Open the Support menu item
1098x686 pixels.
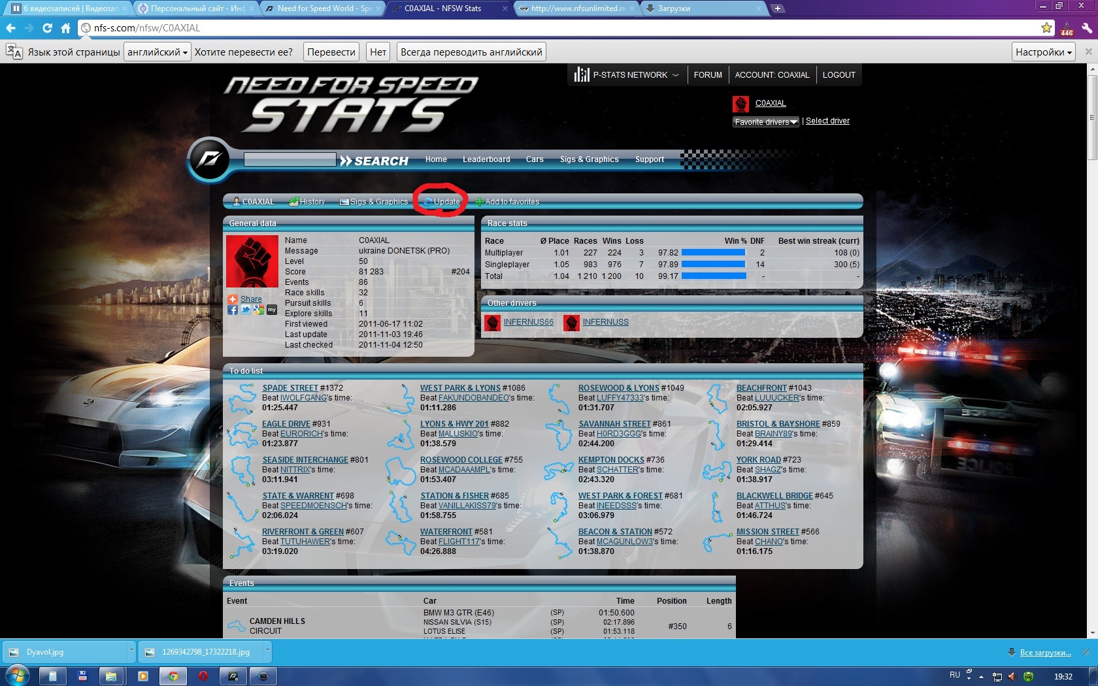(650, 159)
